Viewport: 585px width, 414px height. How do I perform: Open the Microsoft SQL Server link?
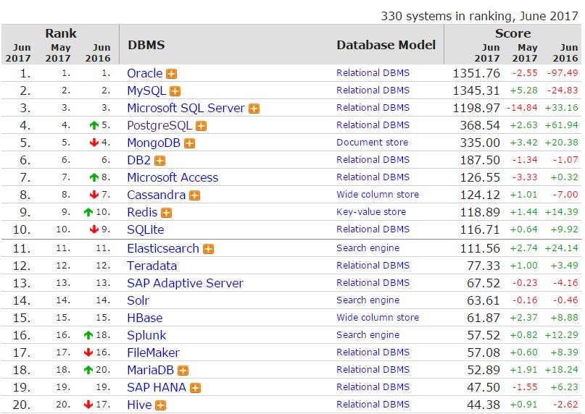point(186,108)
